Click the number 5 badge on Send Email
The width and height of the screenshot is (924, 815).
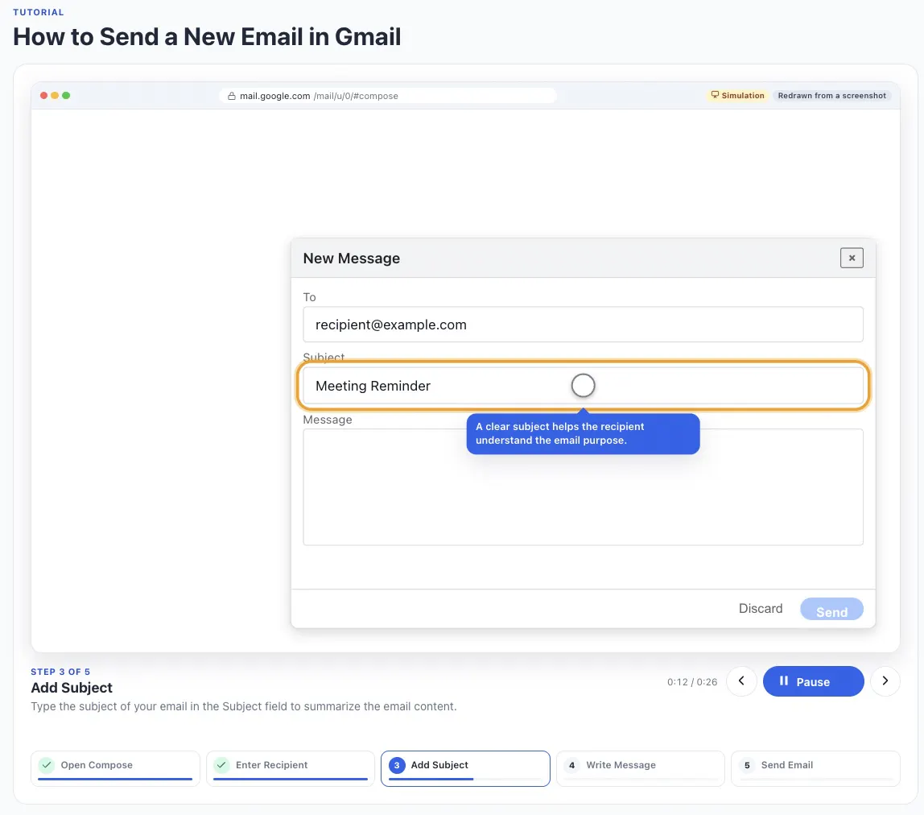click(x=747, y=765)
